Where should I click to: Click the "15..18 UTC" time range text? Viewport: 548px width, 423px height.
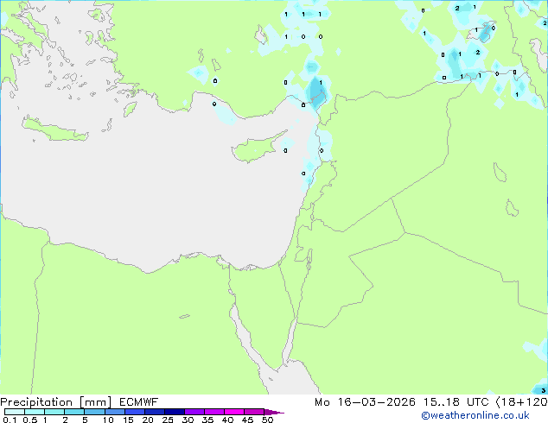point(456,402)
